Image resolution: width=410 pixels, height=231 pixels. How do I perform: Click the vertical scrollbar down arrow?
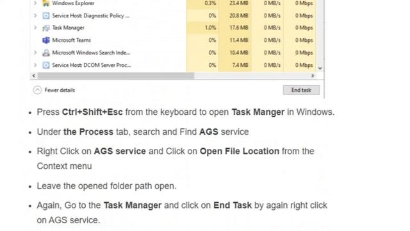(320, 69)
